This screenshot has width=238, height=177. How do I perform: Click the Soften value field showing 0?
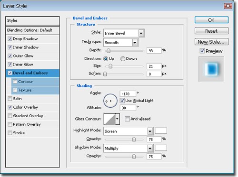(x=154, y=74)
